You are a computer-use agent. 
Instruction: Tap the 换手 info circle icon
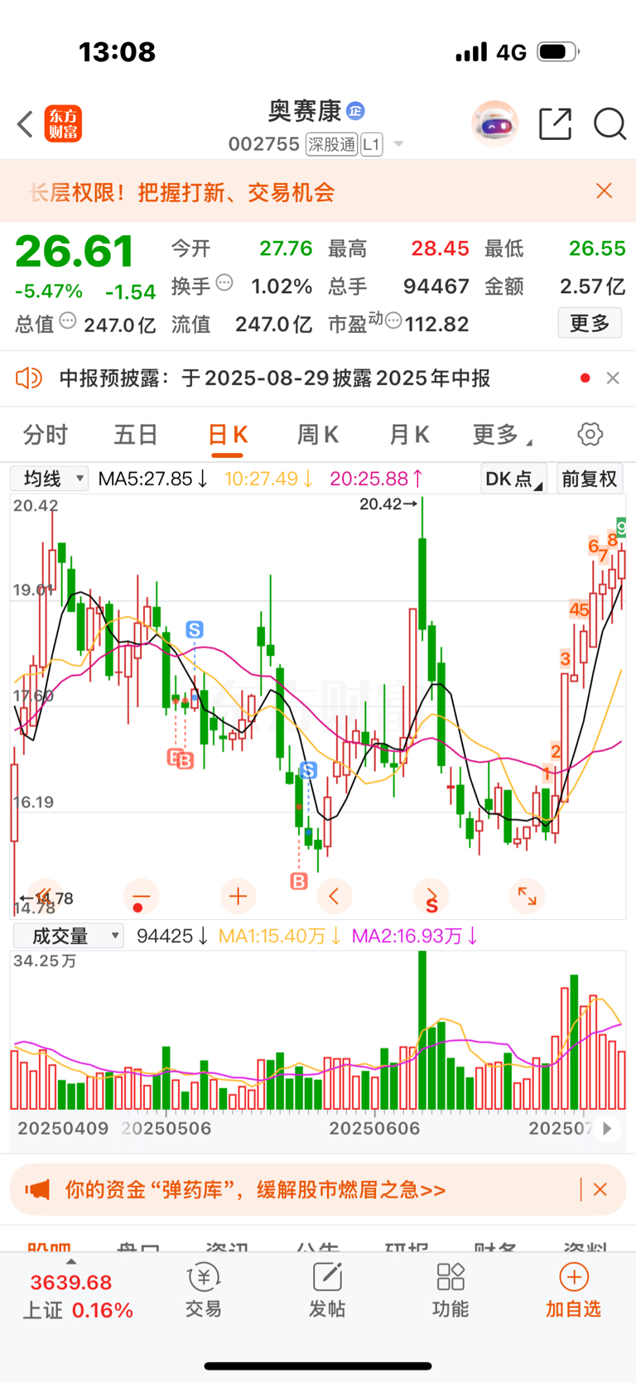point(224,283)
